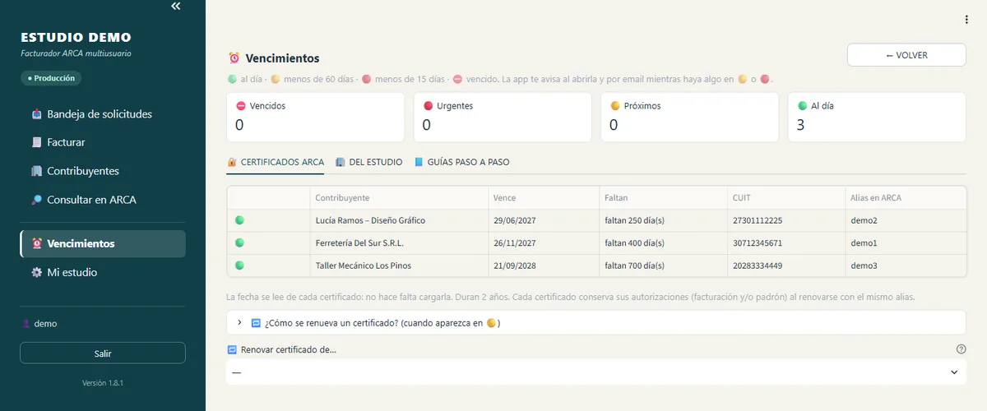This screenshot has height=411, width=987.
Task: Click CUIT 27301112225
Action: tap(758, 220)
